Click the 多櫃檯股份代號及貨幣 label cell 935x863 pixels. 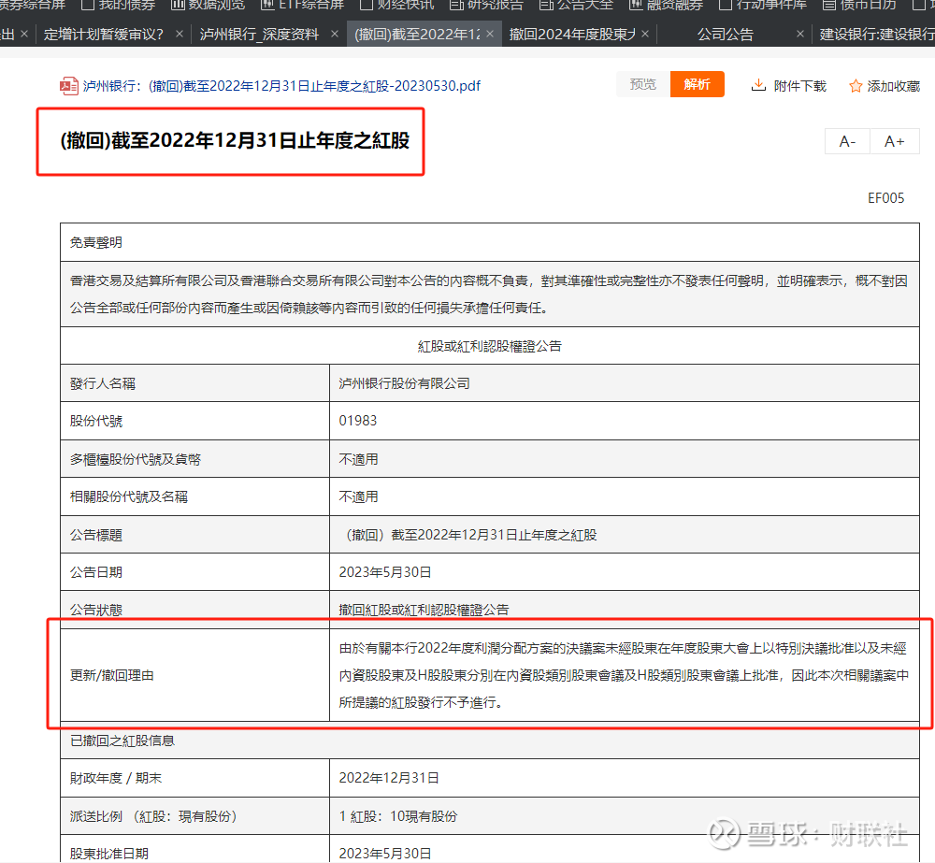click(x=195, y=459)
